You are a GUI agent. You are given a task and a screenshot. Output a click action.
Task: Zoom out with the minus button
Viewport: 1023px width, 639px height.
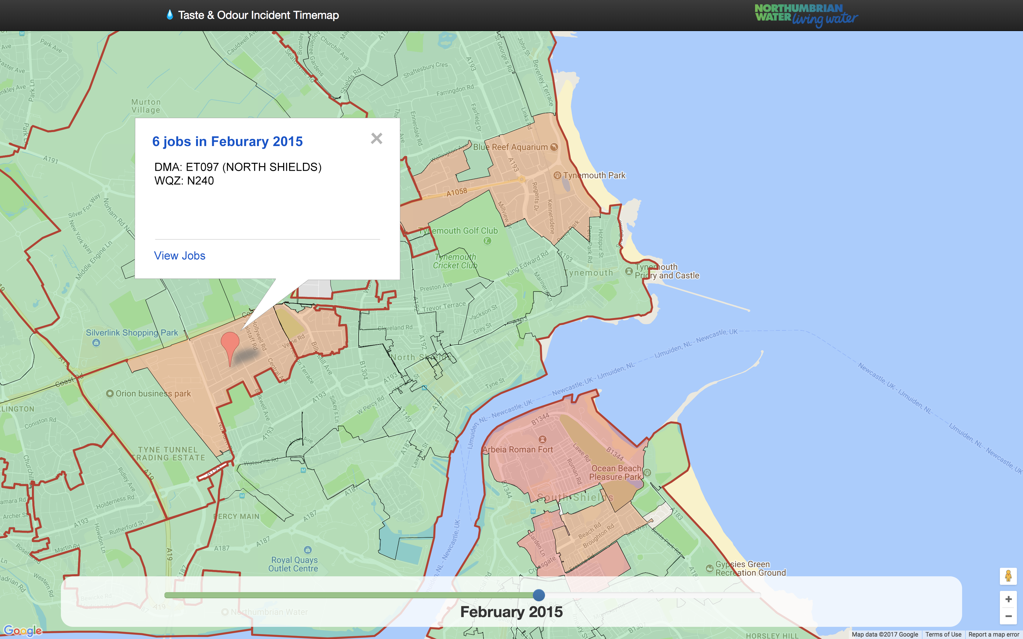point(1008,616)
